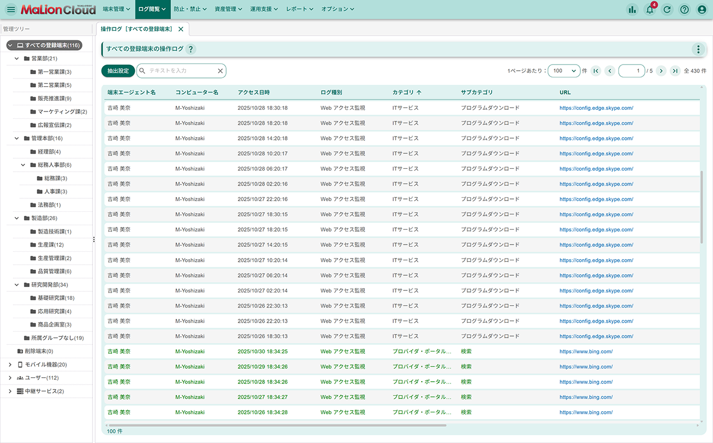
Task: Clear the text search field with X
Action: (220, 71)
